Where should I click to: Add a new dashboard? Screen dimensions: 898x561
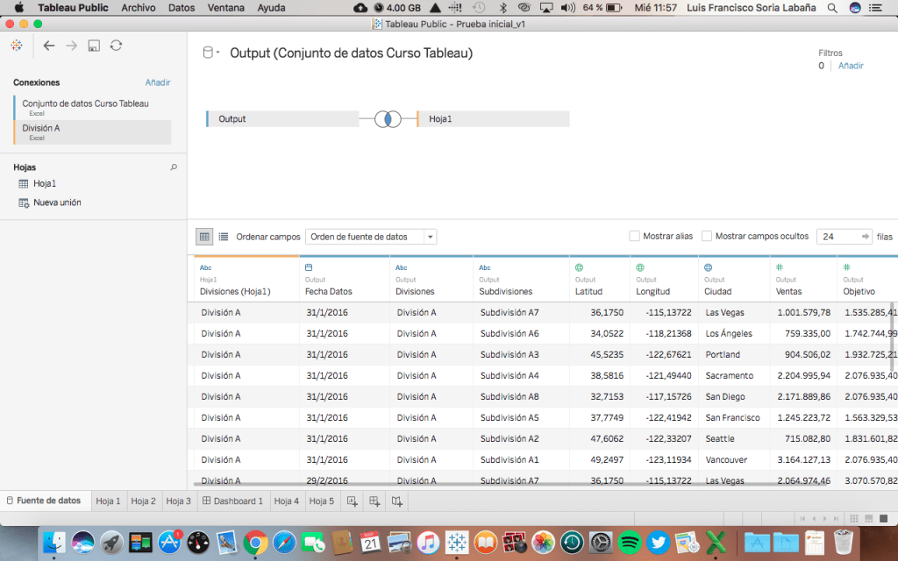point(374,501)
